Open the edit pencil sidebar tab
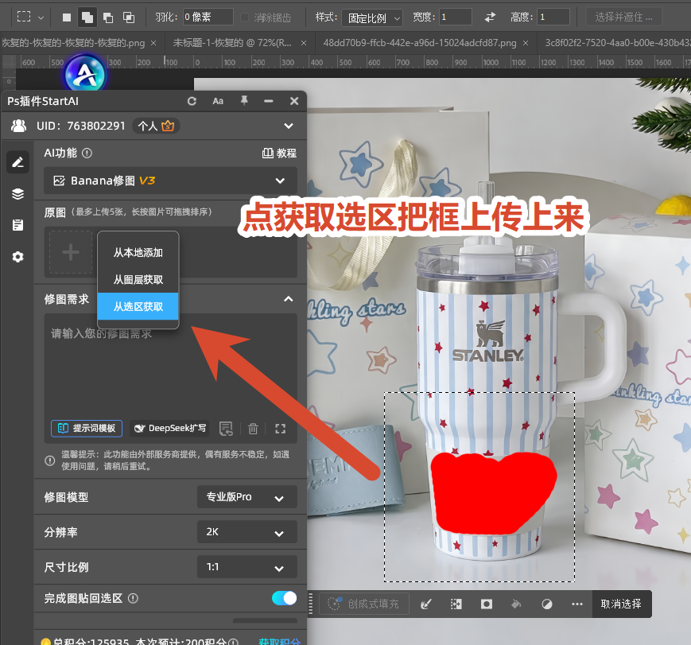691x645 pixels. point(17,162)
